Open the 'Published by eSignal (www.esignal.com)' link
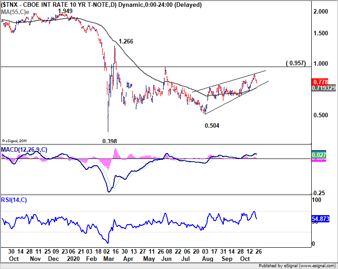The height and width of the screenshot is (269, 338). 297,266
